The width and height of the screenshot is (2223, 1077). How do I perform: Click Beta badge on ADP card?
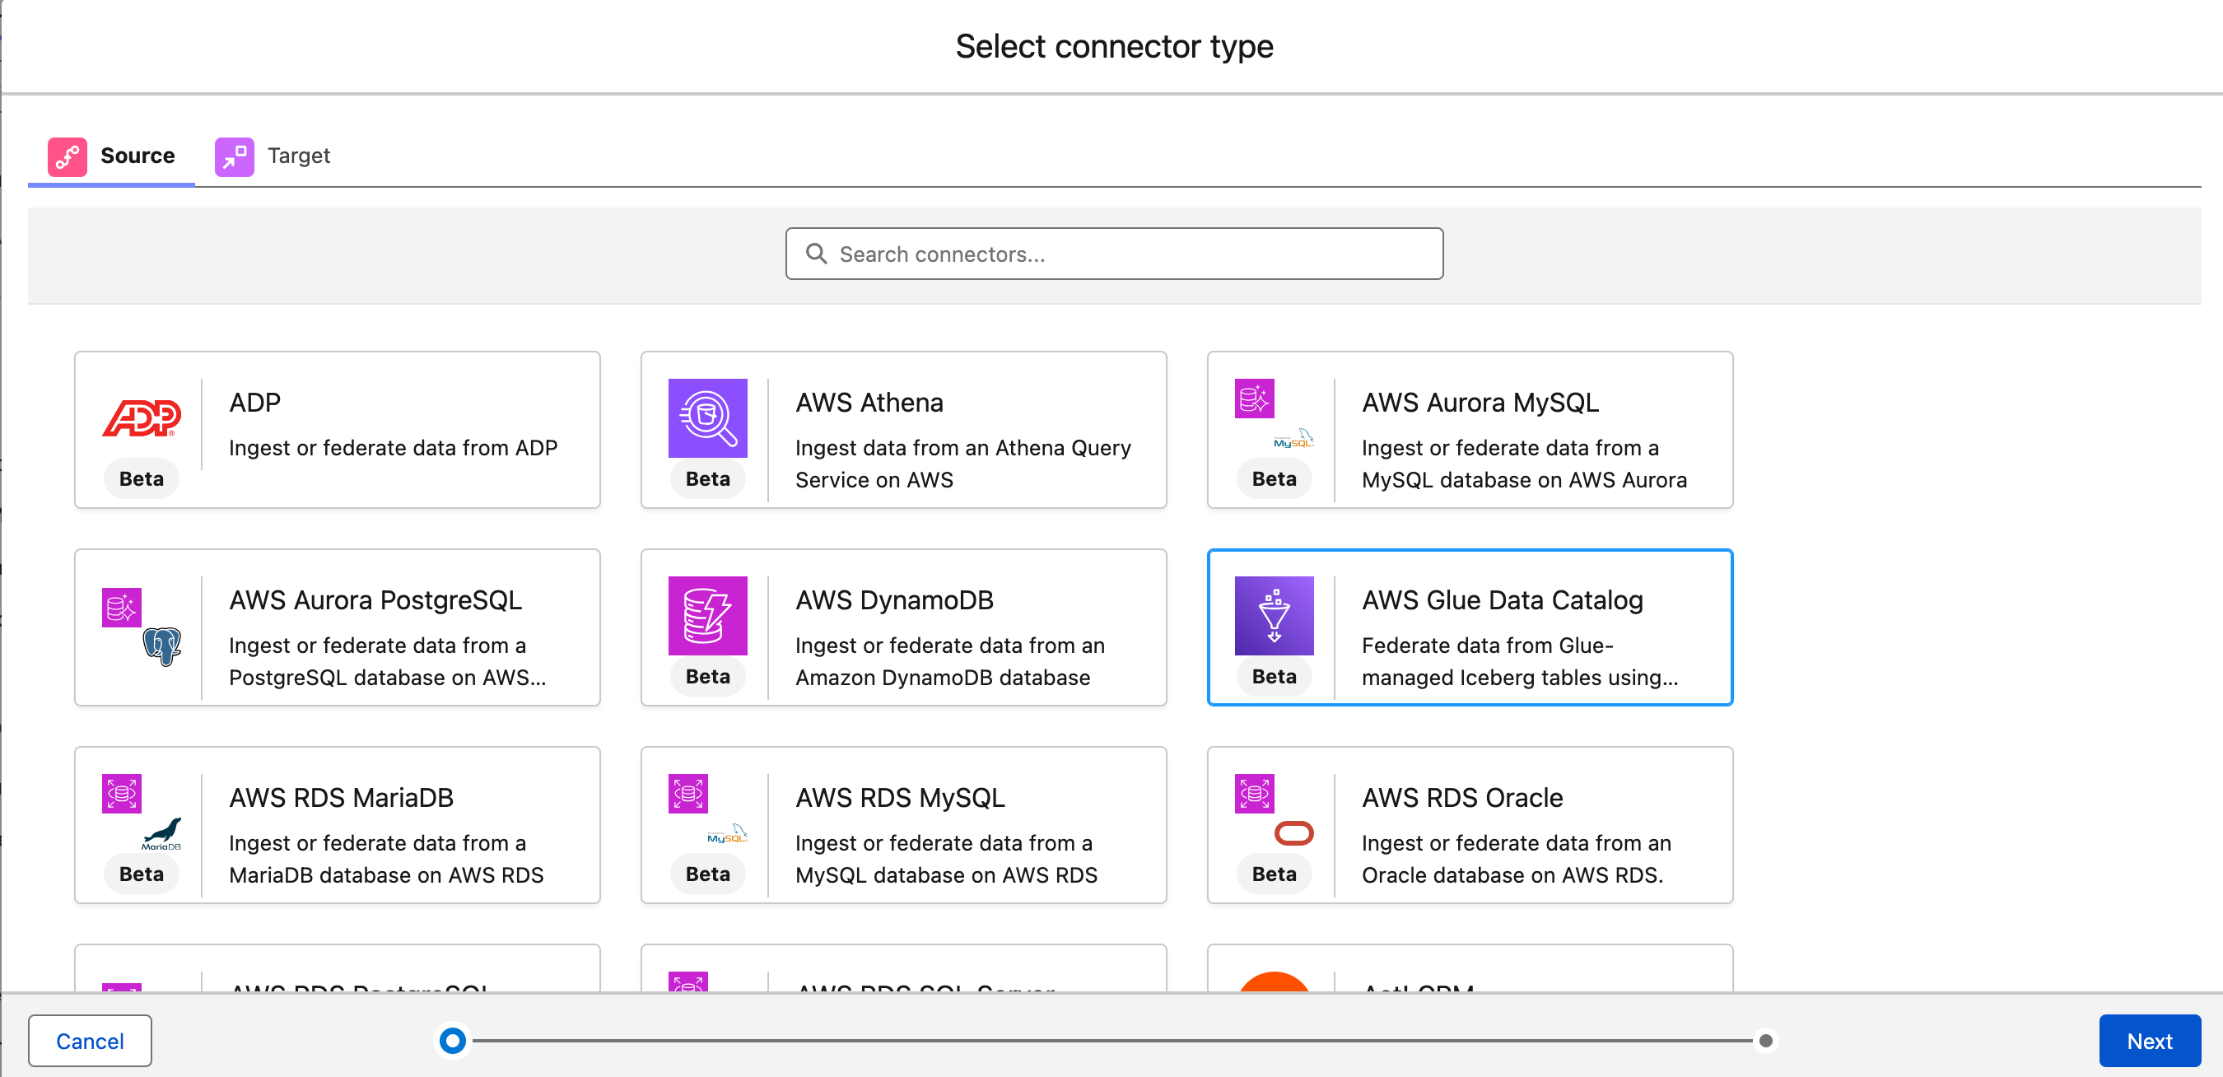coord(142,479)
